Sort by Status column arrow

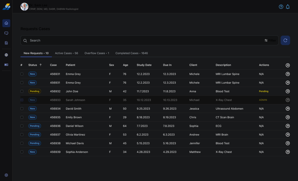tap(40, 65)
